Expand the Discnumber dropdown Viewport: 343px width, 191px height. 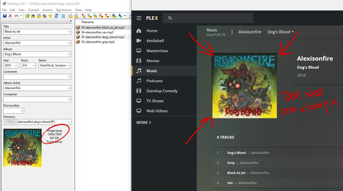pos(22,111)
